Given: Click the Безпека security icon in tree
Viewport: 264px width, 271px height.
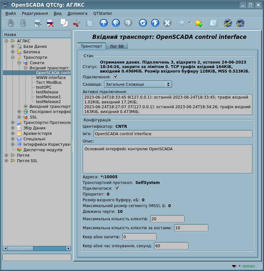Looking at the screenshot, I should [19, 52].
